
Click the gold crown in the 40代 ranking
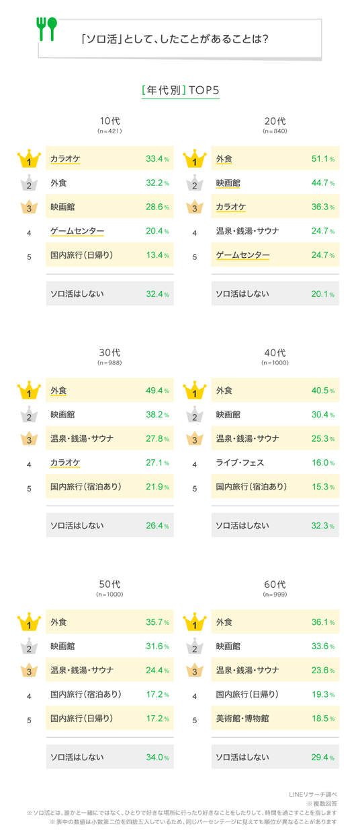pos(194,390)
